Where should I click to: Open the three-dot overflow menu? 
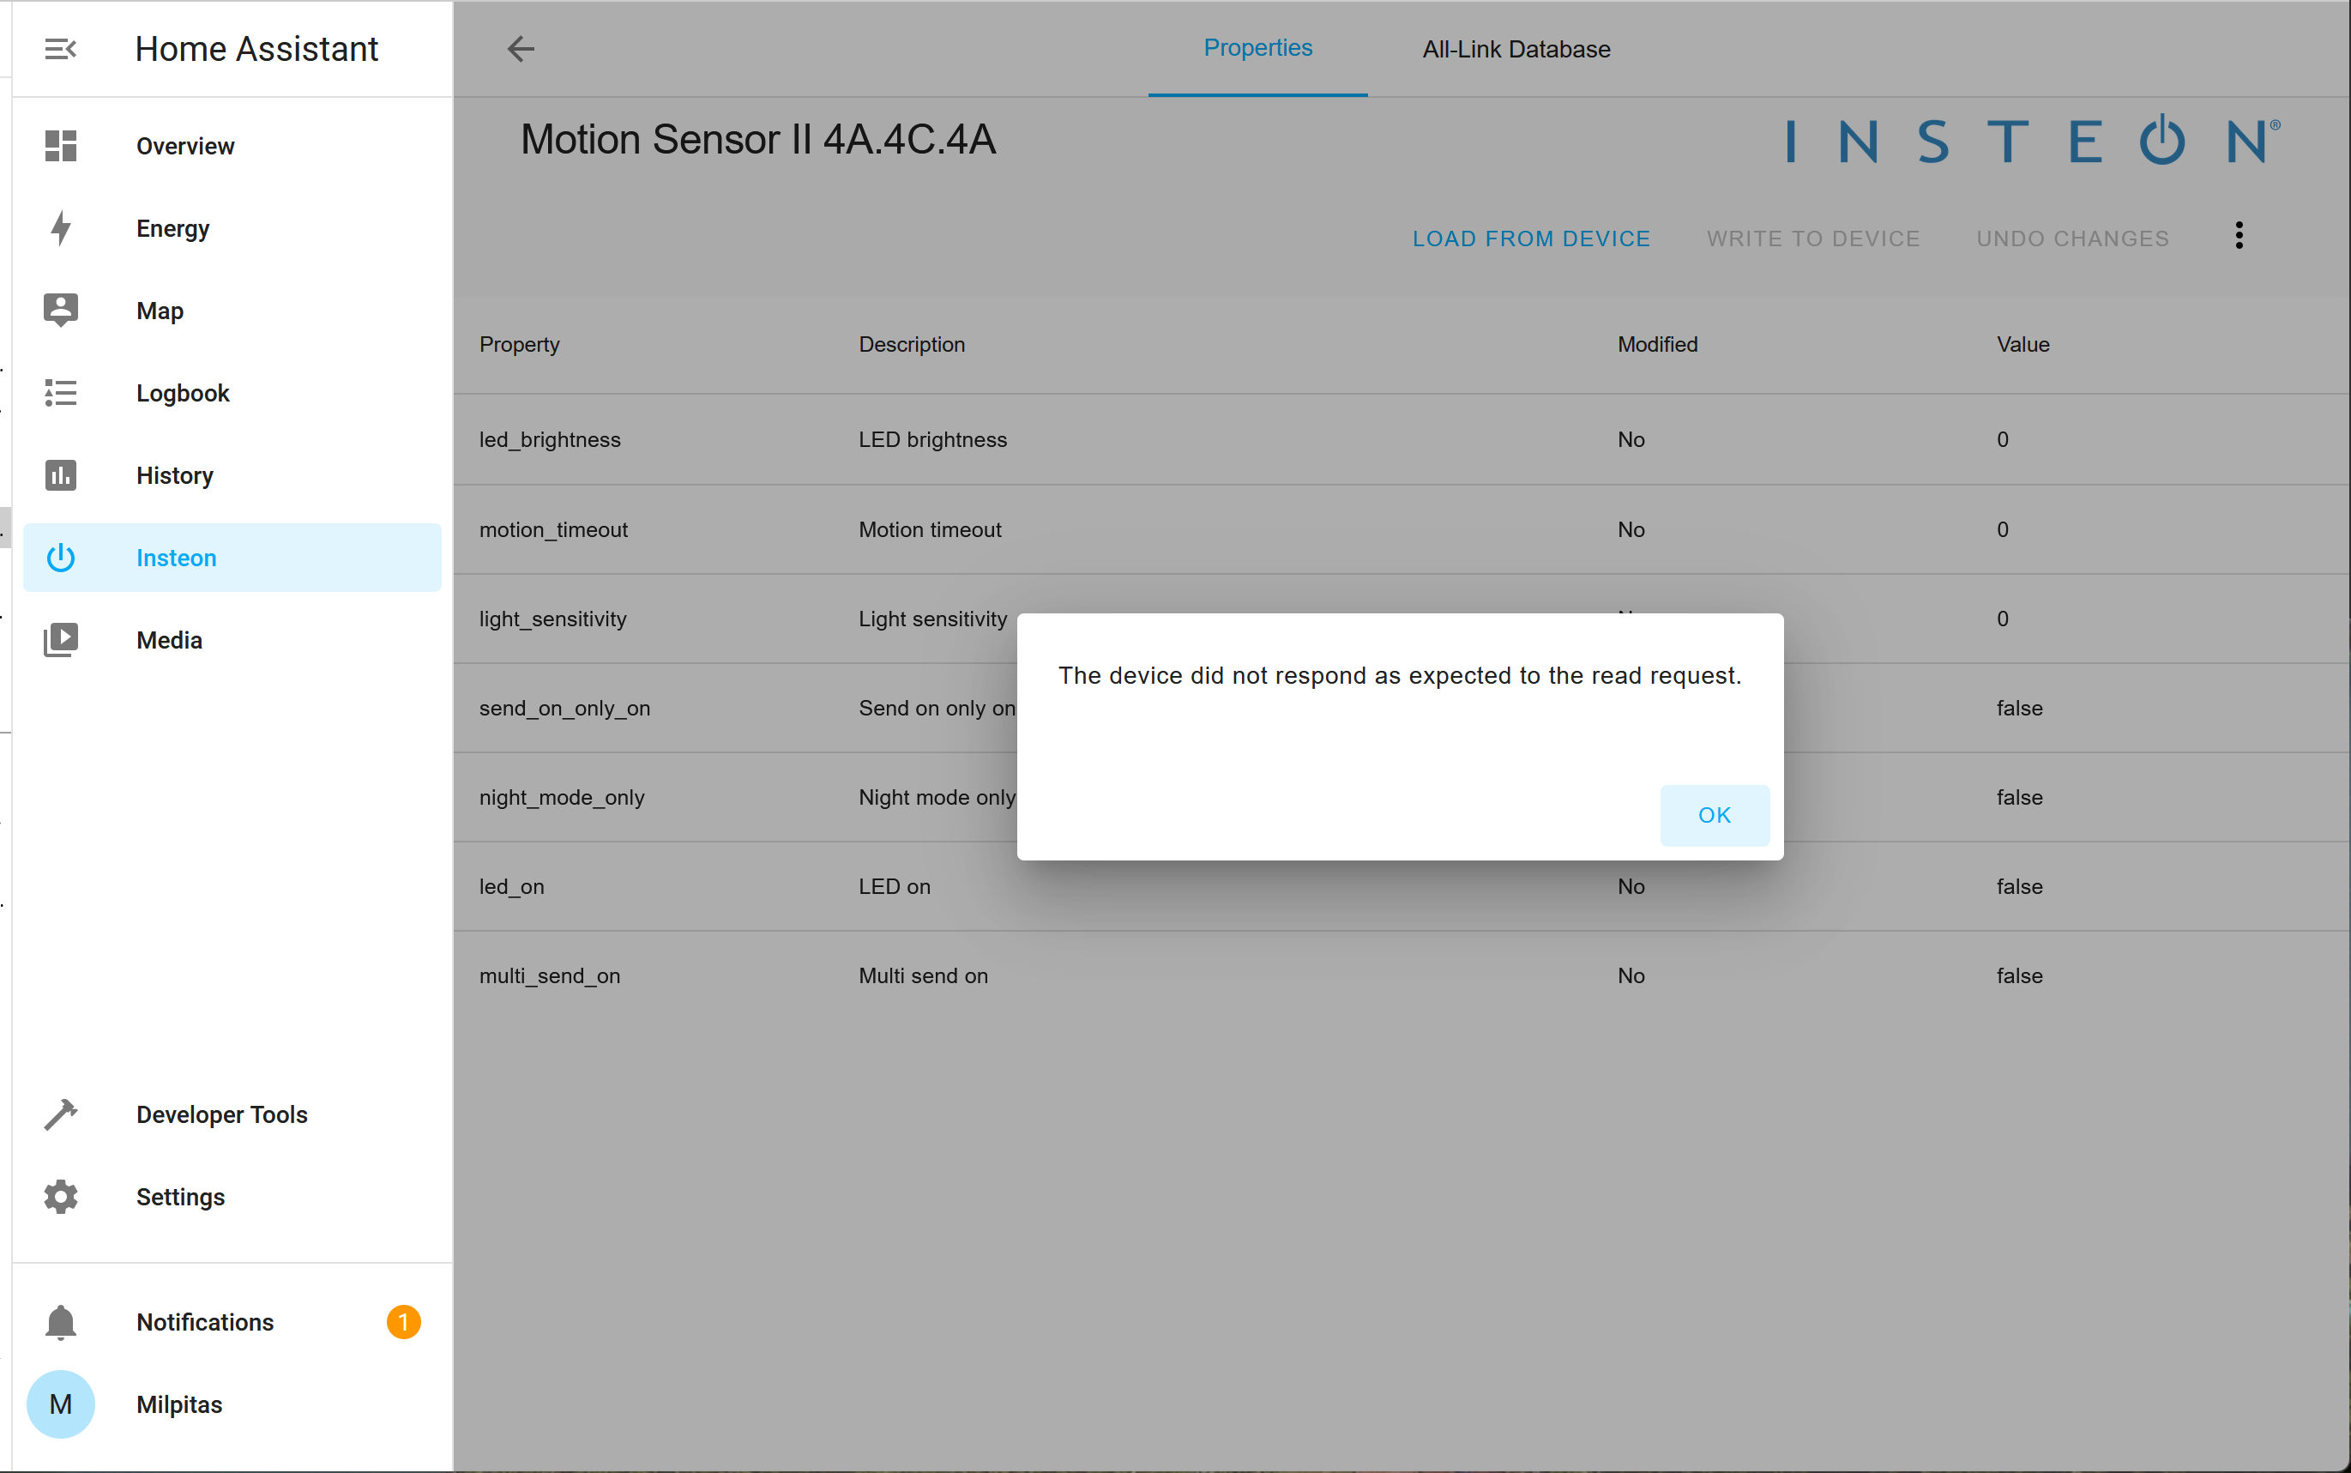2237,236
